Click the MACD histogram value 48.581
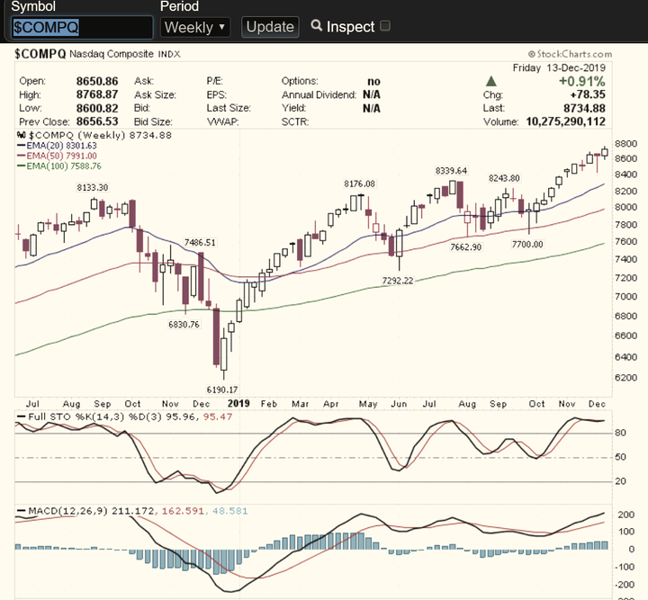Image resolution: width=648 pixels, height=600 pixels. (229, 511)
